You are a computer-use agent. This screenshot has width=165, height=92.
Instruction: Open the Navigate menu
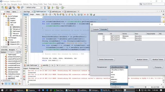[x=14, y=4]
